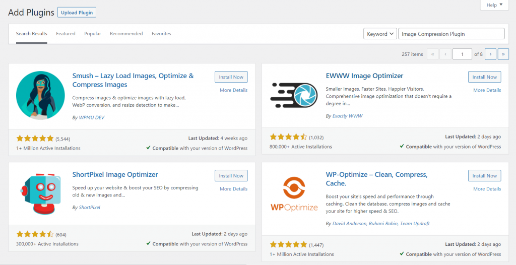Click the 257 items count text
The width and height of the screenshot is (516, 265).
[x=412, y=54]
